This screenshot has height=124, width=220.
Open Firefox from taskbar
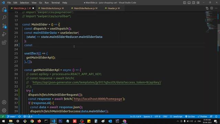(39, 121)
